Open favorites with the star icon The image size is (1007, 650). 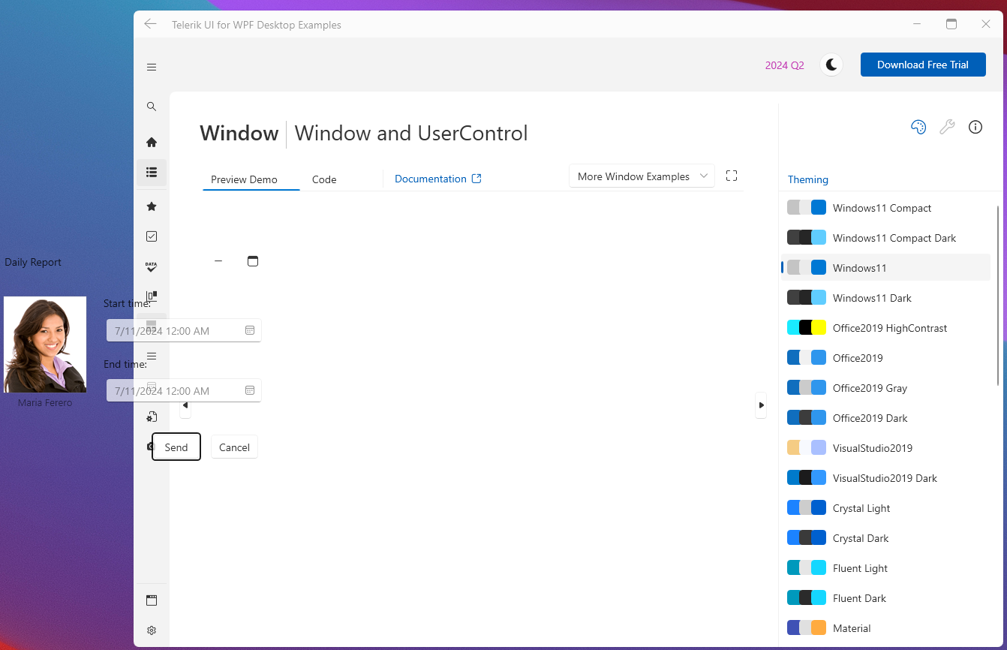152,206
